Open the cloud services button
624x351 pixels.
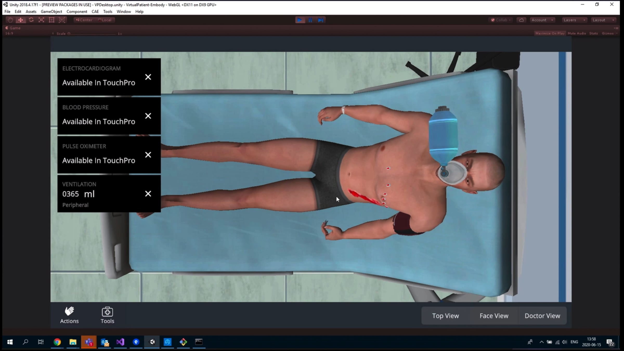521,20
